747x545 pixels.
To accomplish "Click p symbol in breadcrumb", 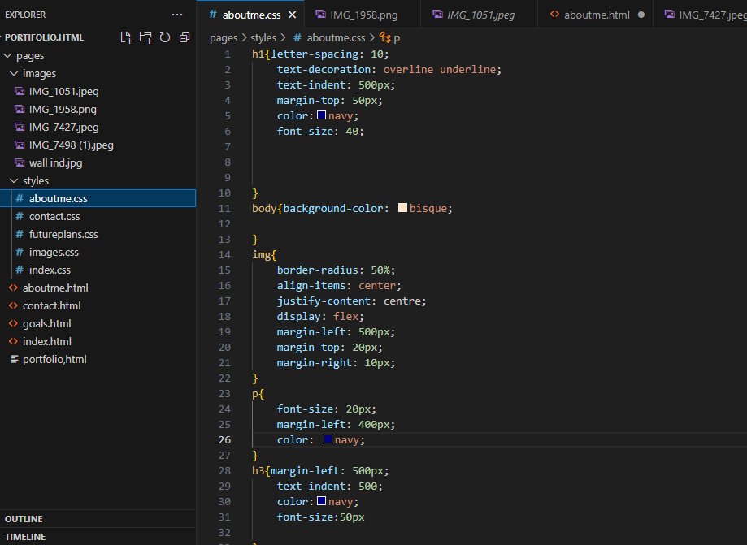I will point(397,38).
